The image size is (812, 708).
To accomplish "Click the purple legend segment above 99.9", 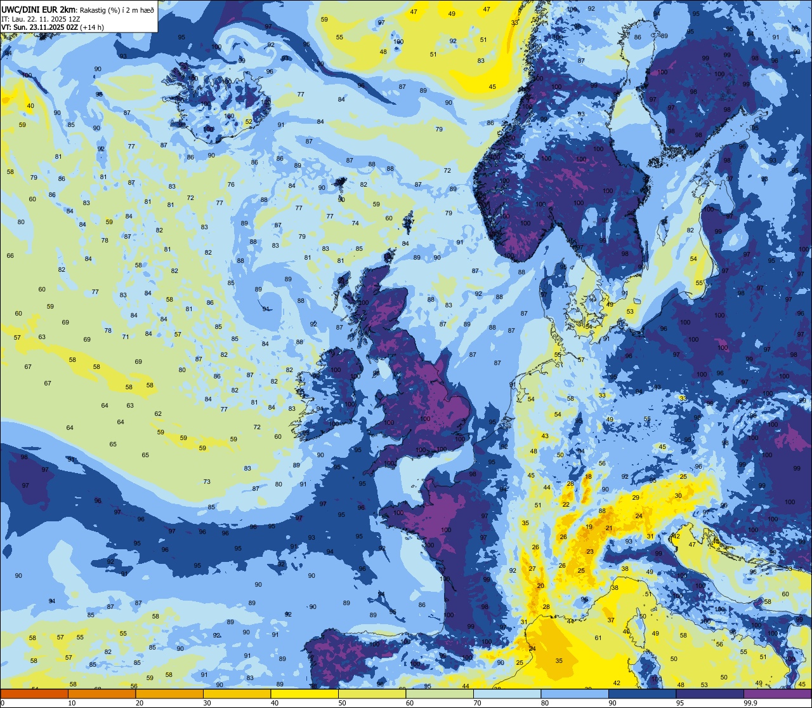I will click(x=777, y=693).
